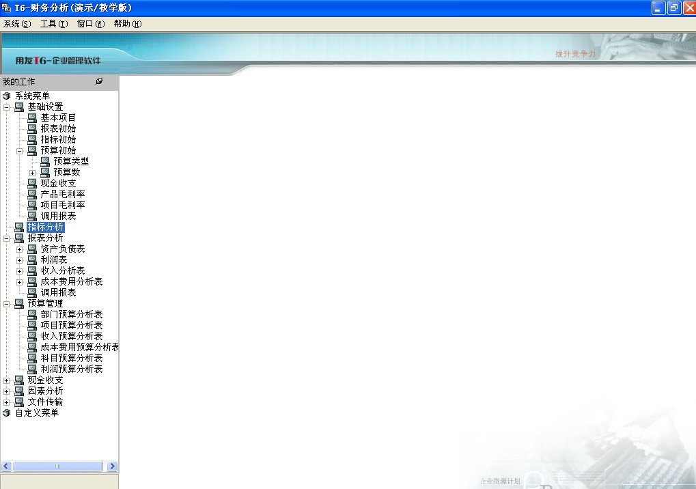Select 调用报表 under 基础设置
Image resolution: width=696 pixels, height=489 pixels.
point(58,216)
